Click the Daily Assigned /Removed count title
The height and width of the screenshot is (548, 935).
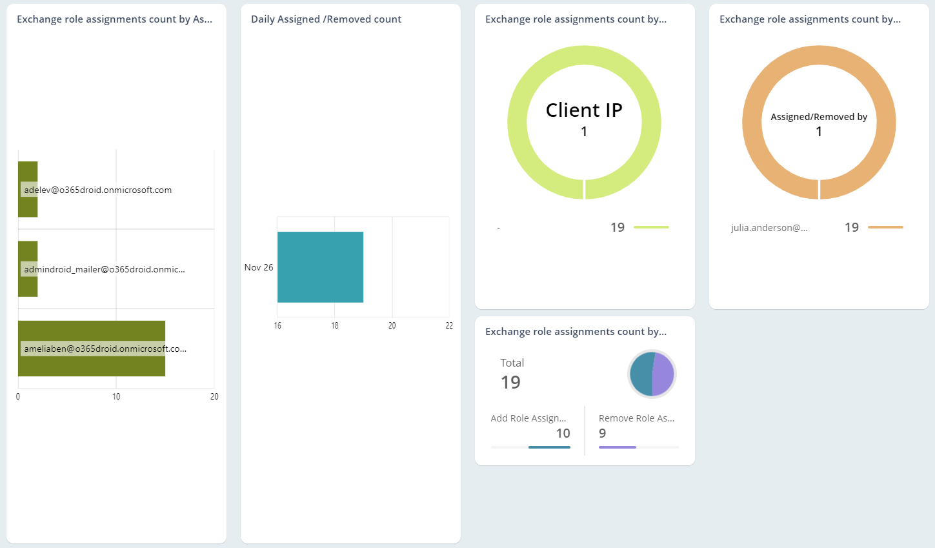coord(326,19)
